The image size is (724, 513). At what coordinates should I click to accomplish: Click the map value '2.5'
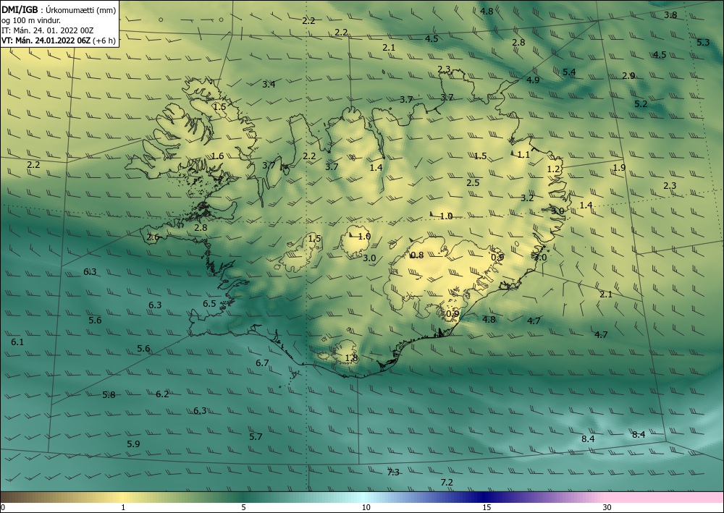(x=473, y=182)
